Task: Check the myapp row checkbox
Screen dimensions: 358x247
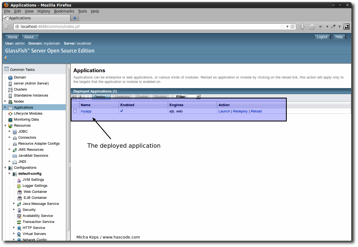Action: pyautogui.click(x=75, y=111)
